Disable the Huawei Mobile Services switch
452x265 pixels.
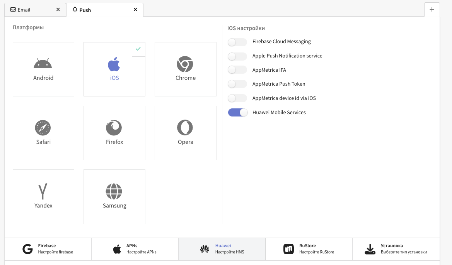[x=237, y=113]
